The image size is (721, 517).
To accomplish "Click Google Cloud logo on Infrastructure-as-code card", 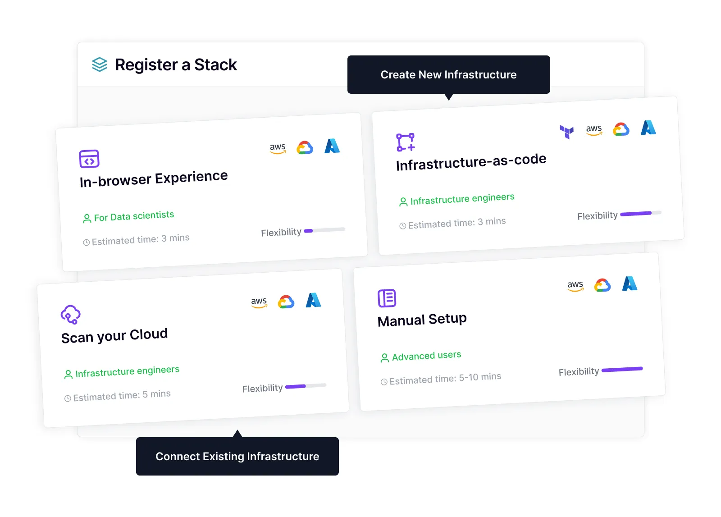I will click(621, 129).
